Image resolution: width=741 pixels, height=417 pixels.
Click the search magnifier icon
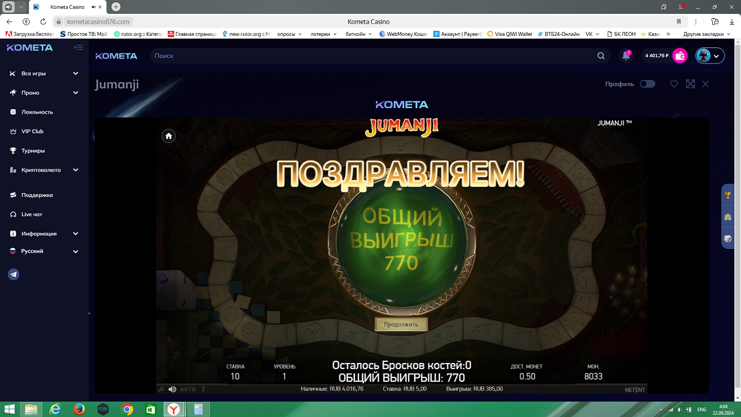click(601, 56)
